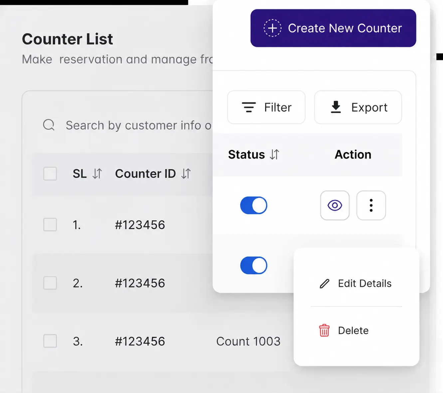443x393 pixels.
Task: Sort by Counter ID column arrows
Action: [186, 174]
